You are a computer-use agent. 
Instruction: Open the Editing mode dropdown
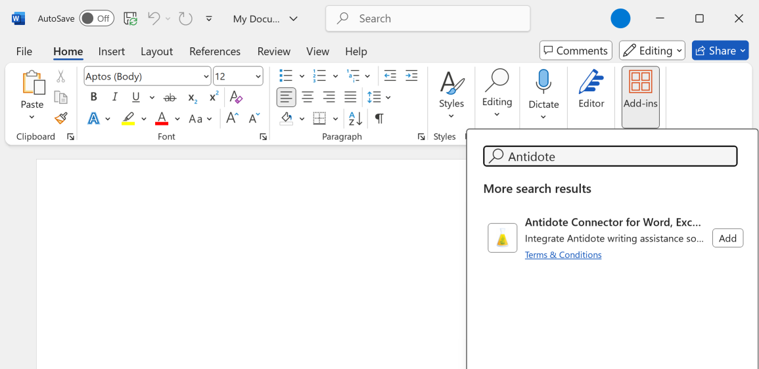click(x=651, y=51)
